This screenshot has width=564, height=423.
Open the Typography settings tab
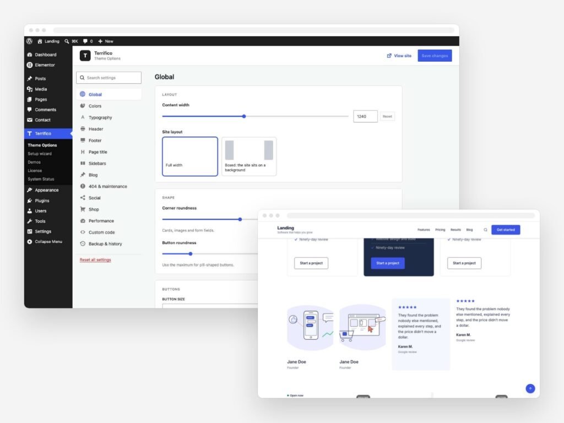(109, 118)
